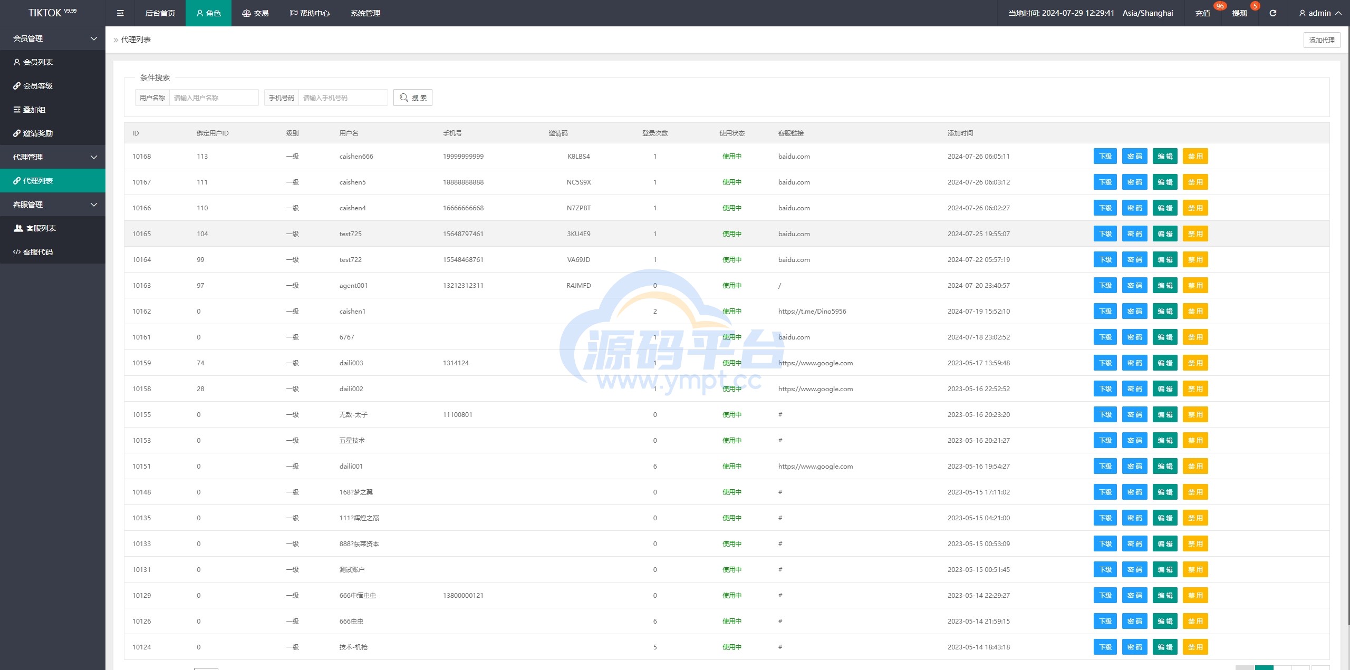Open 客服列表 in the sidebar
This screenshot has height=670, width=1350.
click(x=53, y=228)
